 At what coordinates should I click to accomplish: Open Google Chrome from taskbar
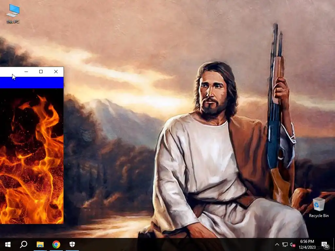[56, 244]
